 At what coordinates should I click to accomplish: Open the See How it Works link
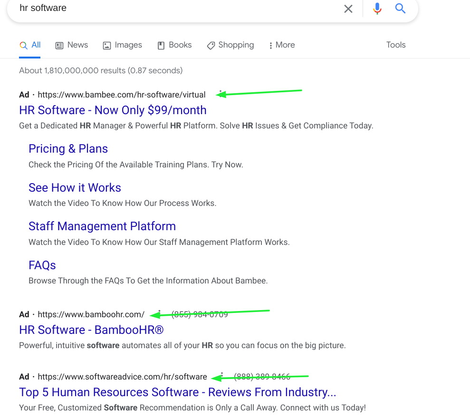[x=75, y=188]
